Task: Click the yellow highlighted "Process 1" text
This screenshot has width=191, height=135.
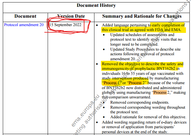Action: [112, 83]
